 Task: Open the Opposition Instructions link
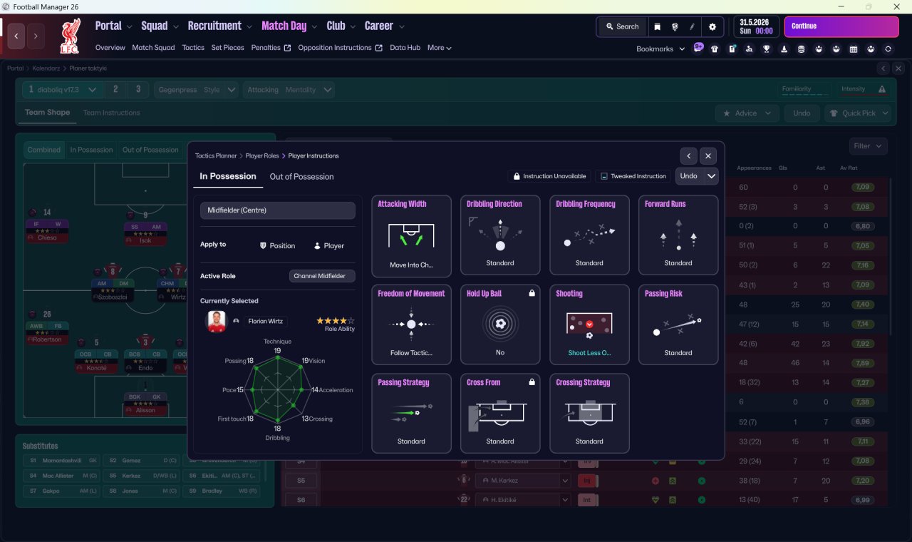(x=340, y=48)
